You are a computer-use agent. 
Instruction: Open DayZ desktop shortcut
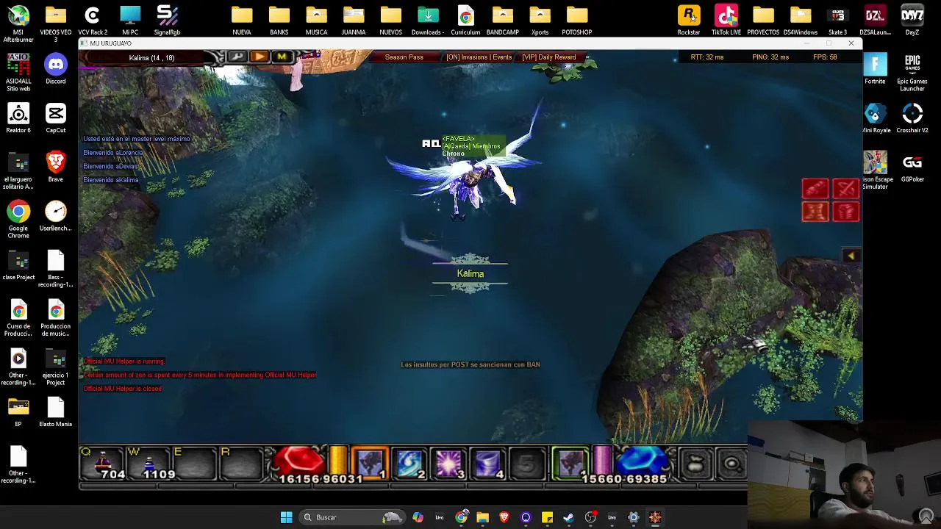(912, 21)
